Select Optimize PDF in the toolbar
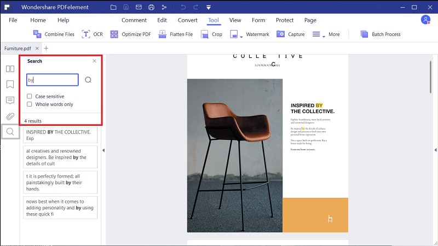 click(130, 34)
